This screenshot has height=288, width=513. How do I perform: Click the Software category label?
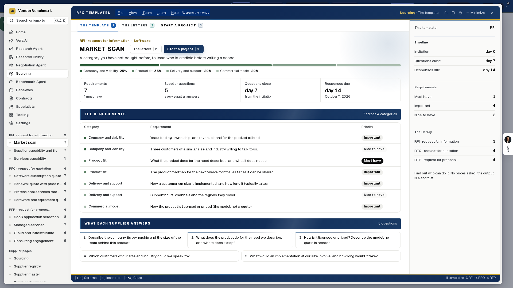142,41
